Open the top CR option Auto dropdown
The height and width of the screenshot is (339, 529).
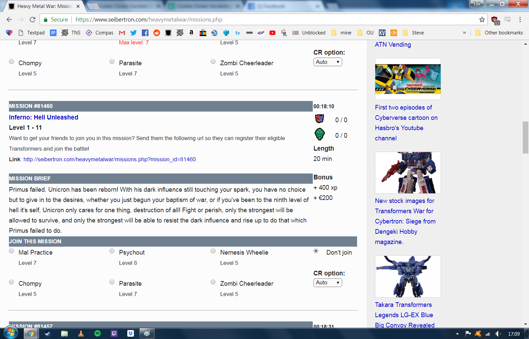327,62
